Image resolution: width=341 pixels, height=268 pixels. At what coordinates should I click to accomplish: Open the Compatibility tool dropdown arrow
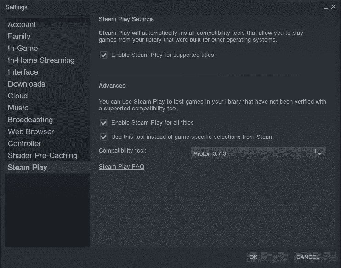[x=320, y=153]
